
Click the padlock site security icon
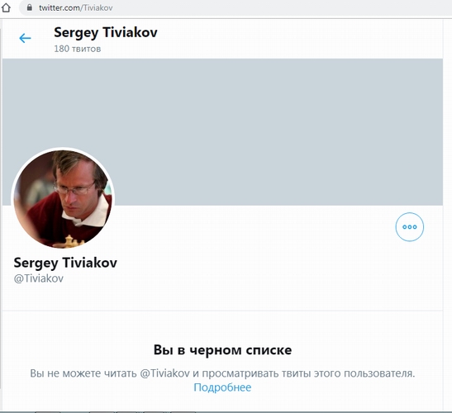(x=30, y=7)
